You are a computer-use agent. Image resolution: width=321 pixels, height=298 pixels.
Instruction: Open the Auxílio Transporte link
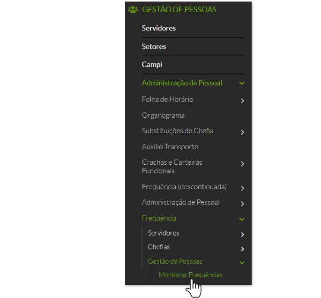click(x=170, y=147)
